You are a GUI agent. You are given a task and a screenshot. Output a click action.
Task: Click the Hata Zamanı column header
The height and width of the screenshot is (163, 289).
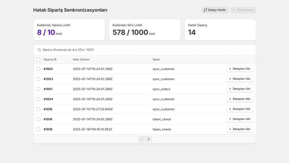point(81,59)
